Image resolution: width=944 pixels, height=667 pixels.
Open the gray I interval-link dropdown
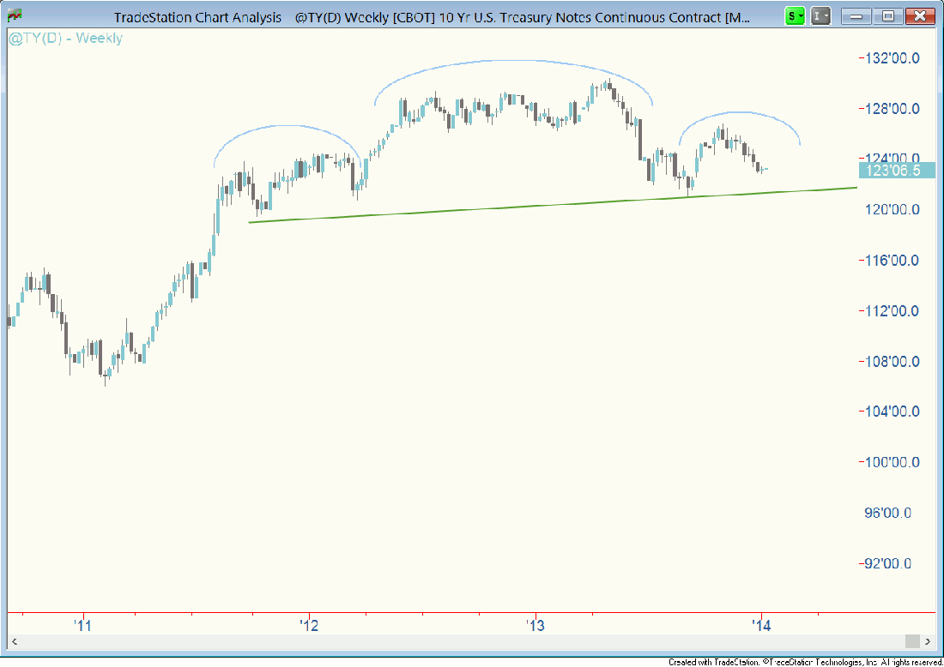pos(821,15)
